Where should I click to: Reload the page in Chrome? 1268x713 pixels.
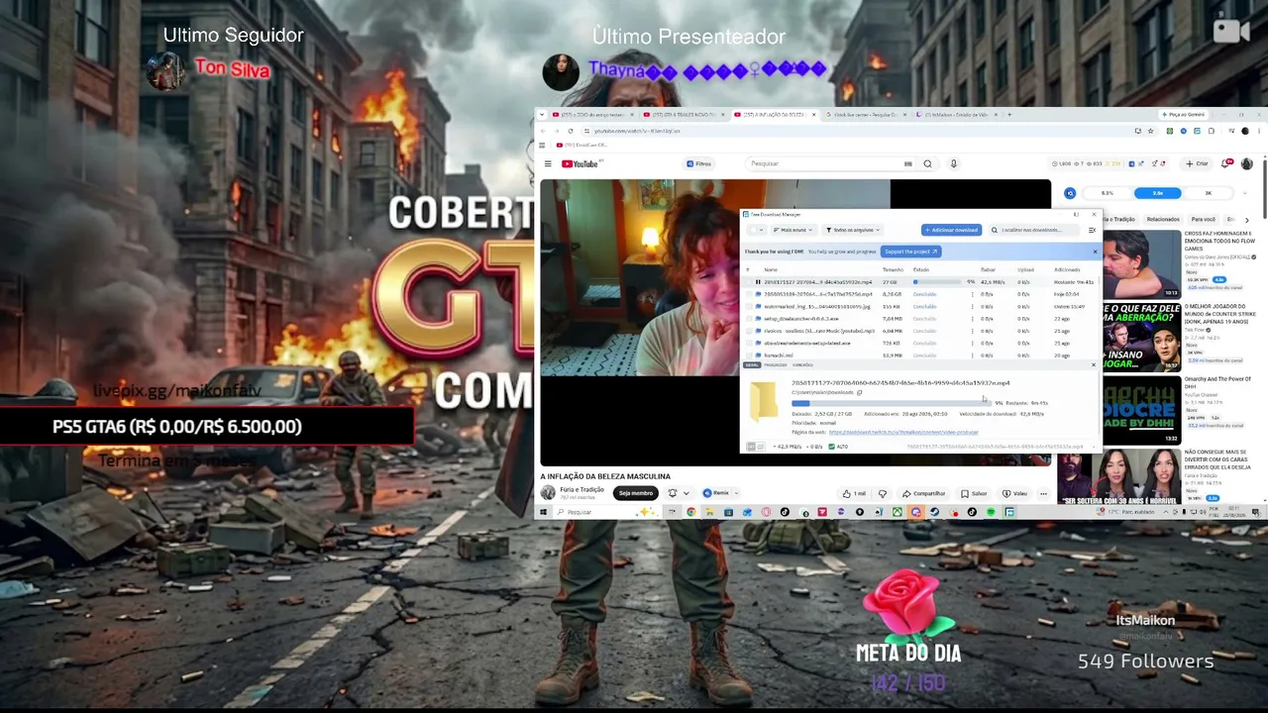570,131
